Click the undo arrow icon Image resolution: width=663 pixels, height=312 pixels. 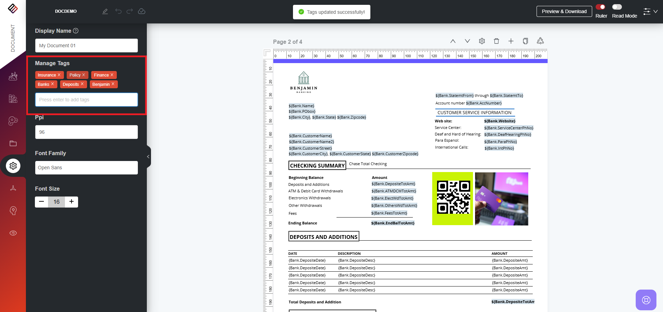point(118,11)
